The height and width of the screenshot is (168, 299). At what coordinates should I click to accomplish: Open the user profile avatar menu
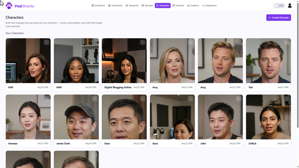(x=290, y=5)
